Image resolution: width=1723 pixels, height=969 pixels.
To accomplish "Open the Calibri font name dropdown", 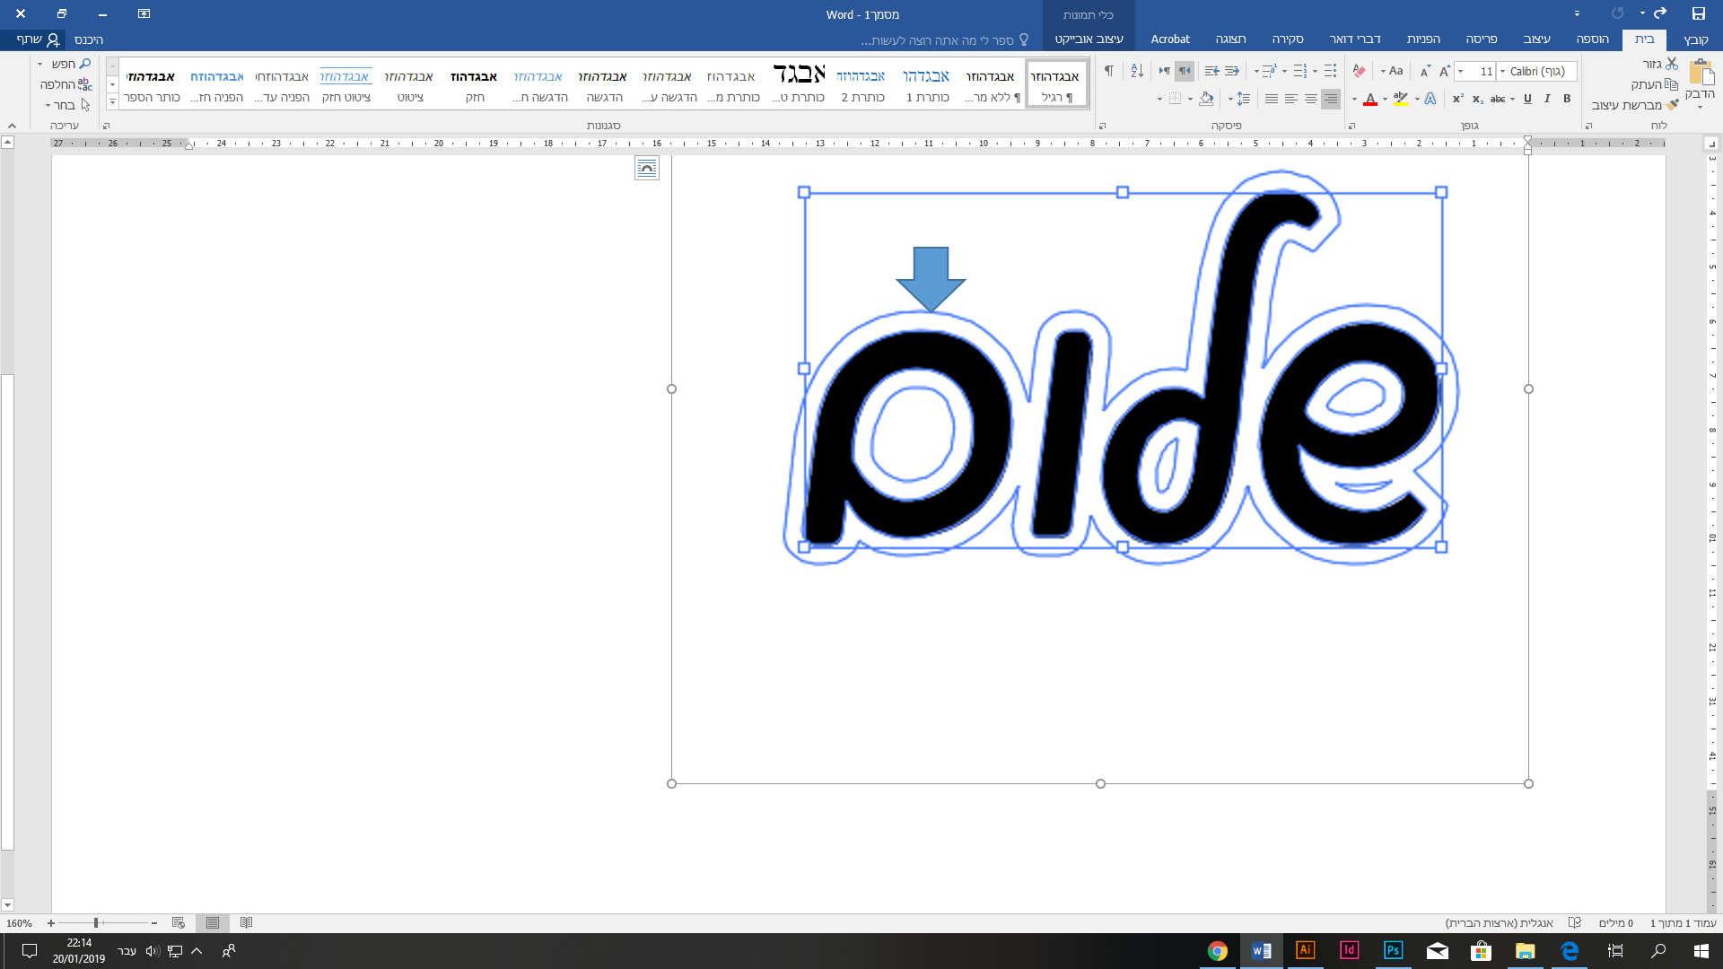I will tap(1502, 72).
